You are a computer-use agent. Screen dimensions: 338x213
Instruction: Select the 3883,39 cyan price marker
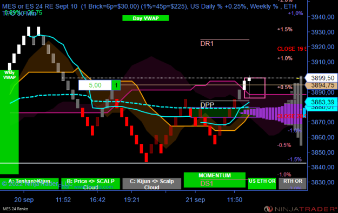[322, 102]
